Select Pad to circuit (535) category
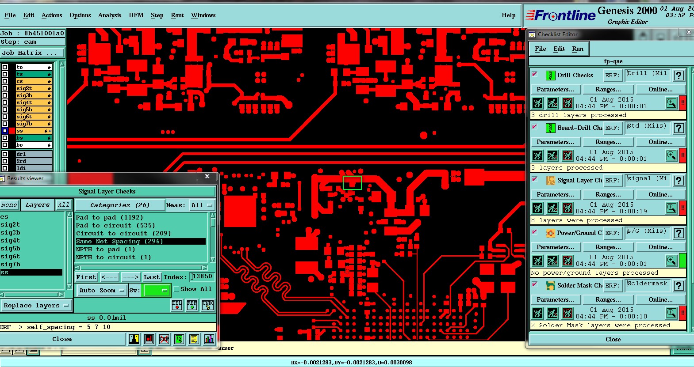The image size is (694, 367). point(115,225)
